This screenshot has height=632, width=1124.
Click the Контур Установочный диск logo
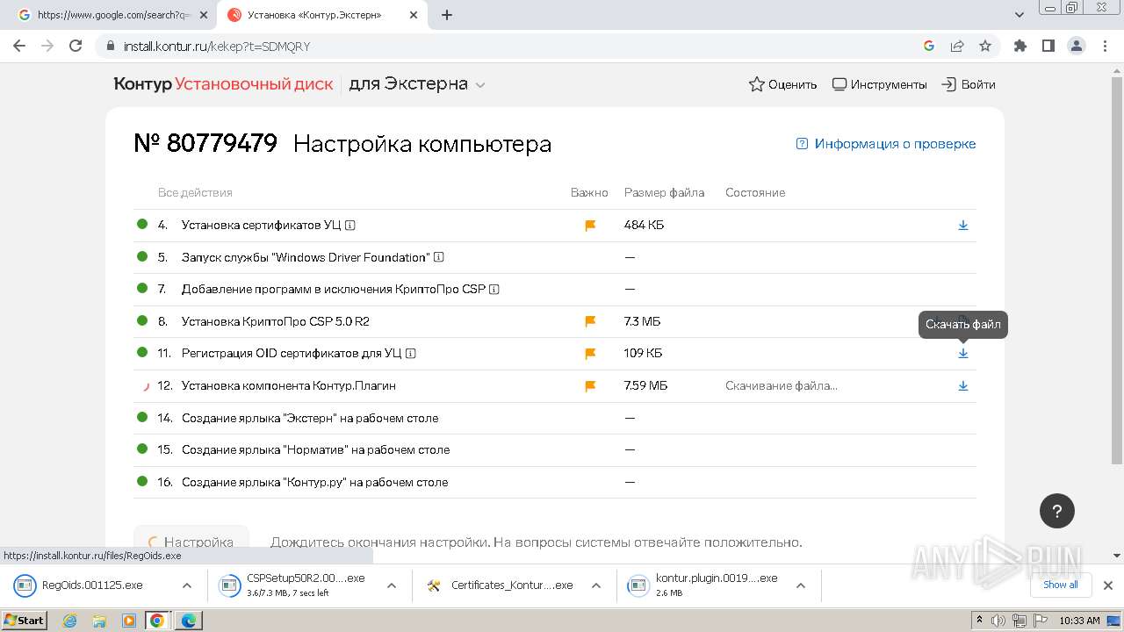pyautogui.click(x=223, y=84)
